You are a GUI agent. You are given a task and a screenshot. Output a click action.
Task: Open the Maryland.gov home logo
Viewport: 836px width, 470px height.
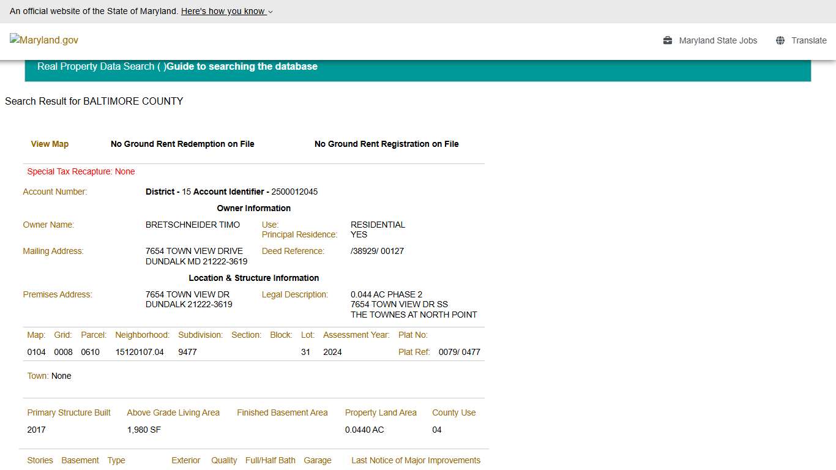(43, 40)
